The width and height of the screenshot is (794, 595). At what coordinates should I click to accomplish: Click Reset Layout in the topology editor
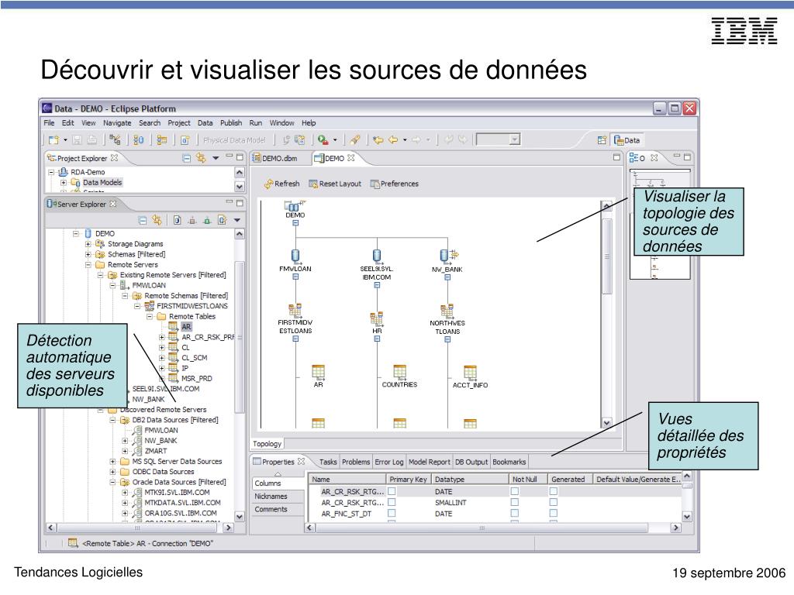335,184
